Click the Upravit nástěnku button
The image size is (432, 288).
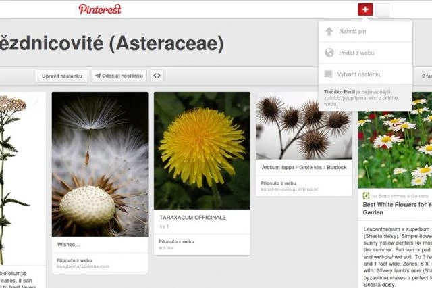click(62, 76)
